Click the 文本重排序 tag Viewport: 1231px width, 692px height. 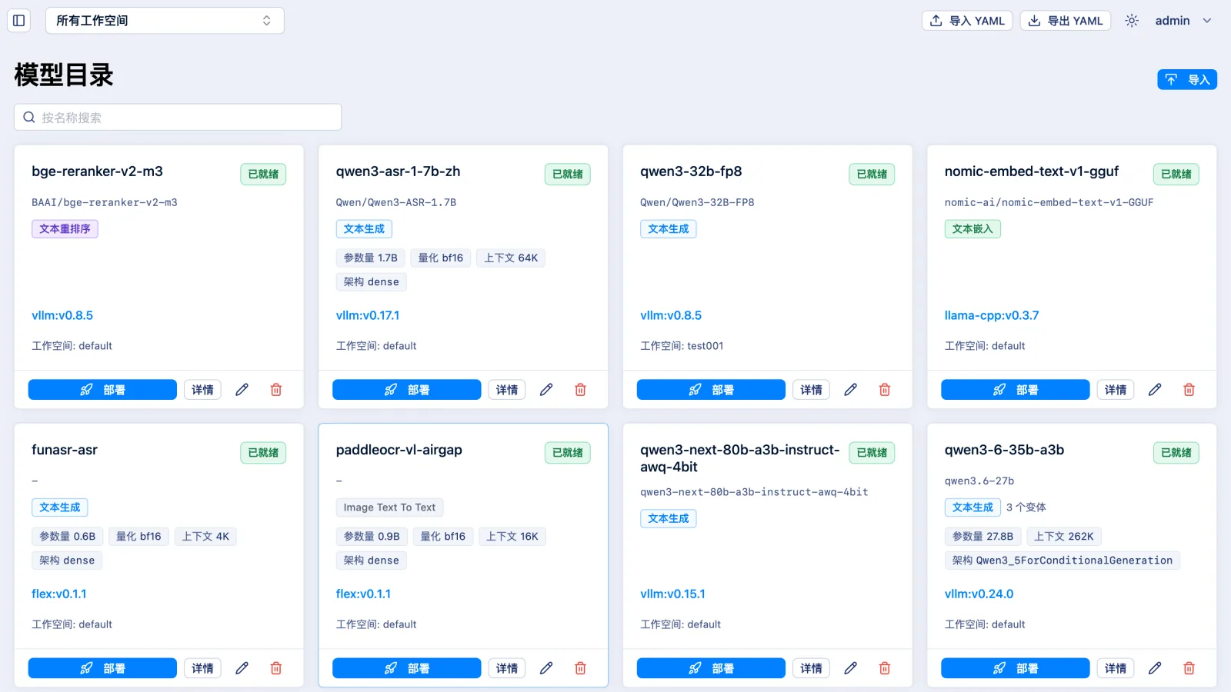pos(65,228)
